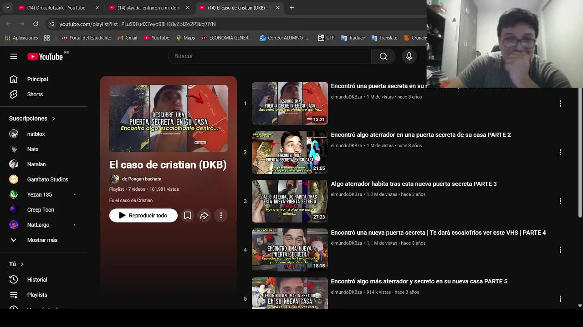Start voice search with microphone icon

pos(409,56)
